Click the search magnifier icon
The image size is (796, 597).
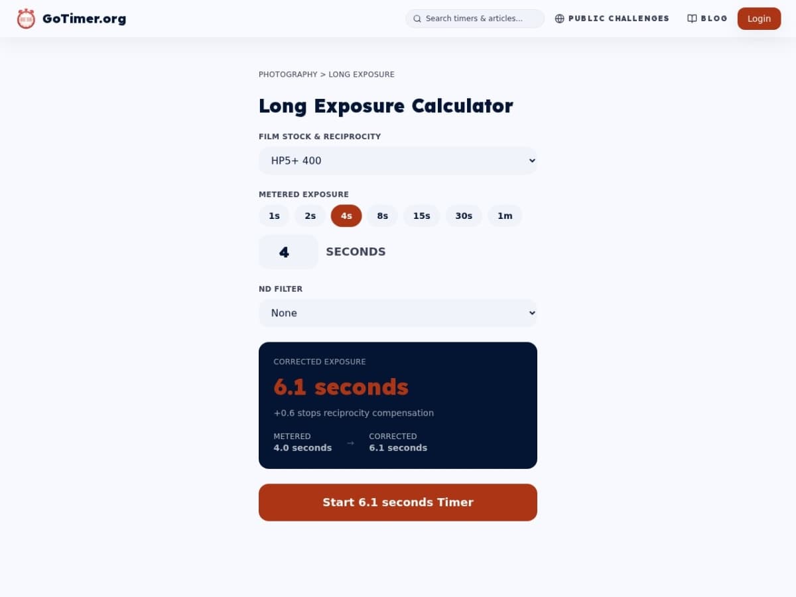pyautogui.click(x=417, y=19)
